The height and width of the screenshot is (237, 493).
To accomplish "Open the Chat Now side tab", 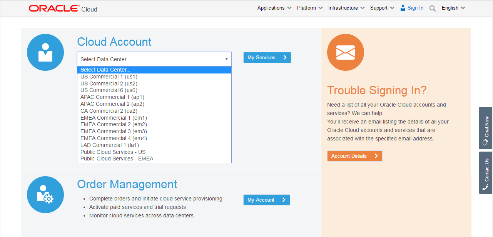I will tap(486, 128).
